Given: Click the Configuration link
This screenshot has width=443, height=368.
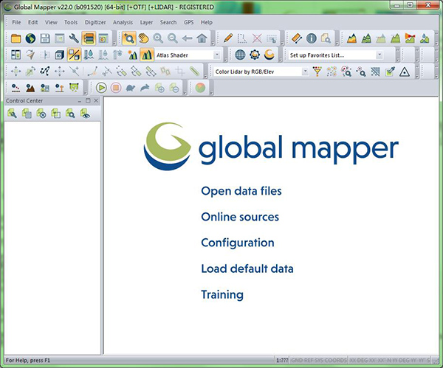Looking at the screenshot, I should click(238, 243).
